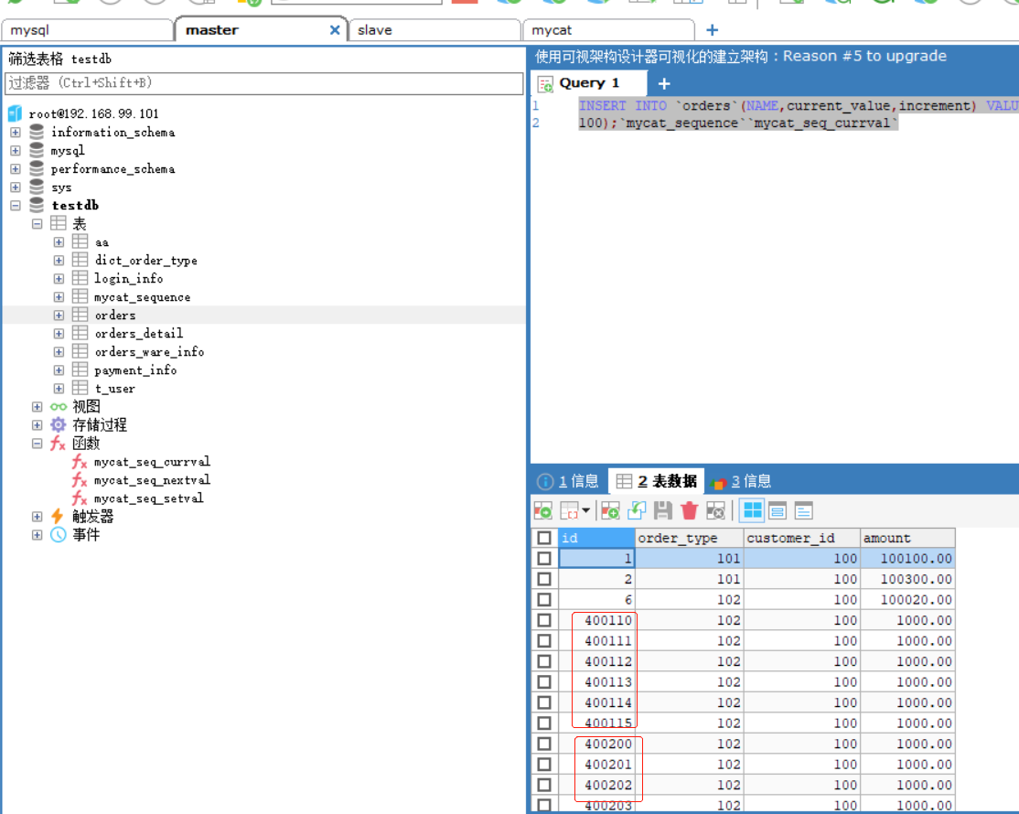Check the row with id 6

point(544,600)
